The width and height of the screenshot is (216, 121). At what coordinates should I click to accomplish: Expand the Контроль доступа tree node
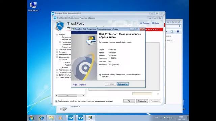tap(57, 49)
